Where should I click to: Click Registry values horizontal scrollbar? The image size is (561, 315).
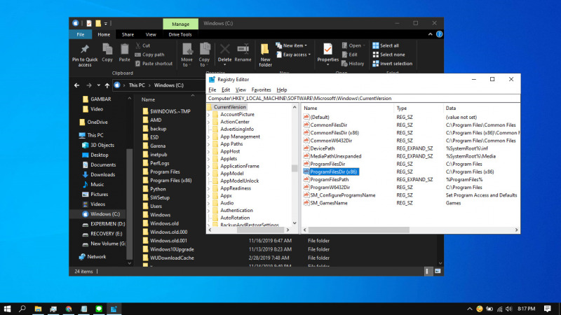click(x=358, y=230)
